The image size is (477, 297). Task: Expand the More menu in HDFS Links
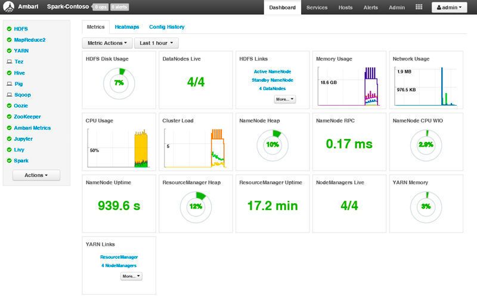tap(285, 99)
